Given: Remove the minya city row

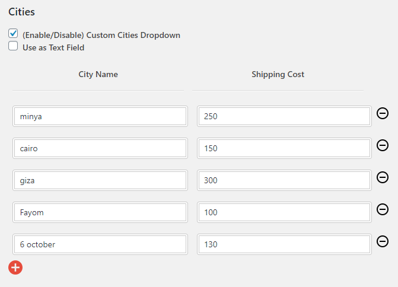Looking at the screenshot, I should point(382,113).
